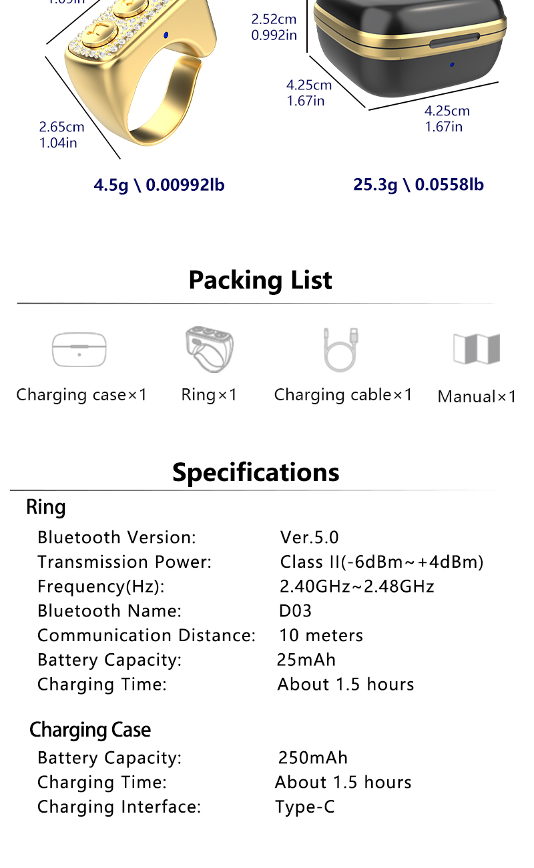This screenshot has width=534, height=868.
Task: Click the Charging Case section title
Action: 90,730
